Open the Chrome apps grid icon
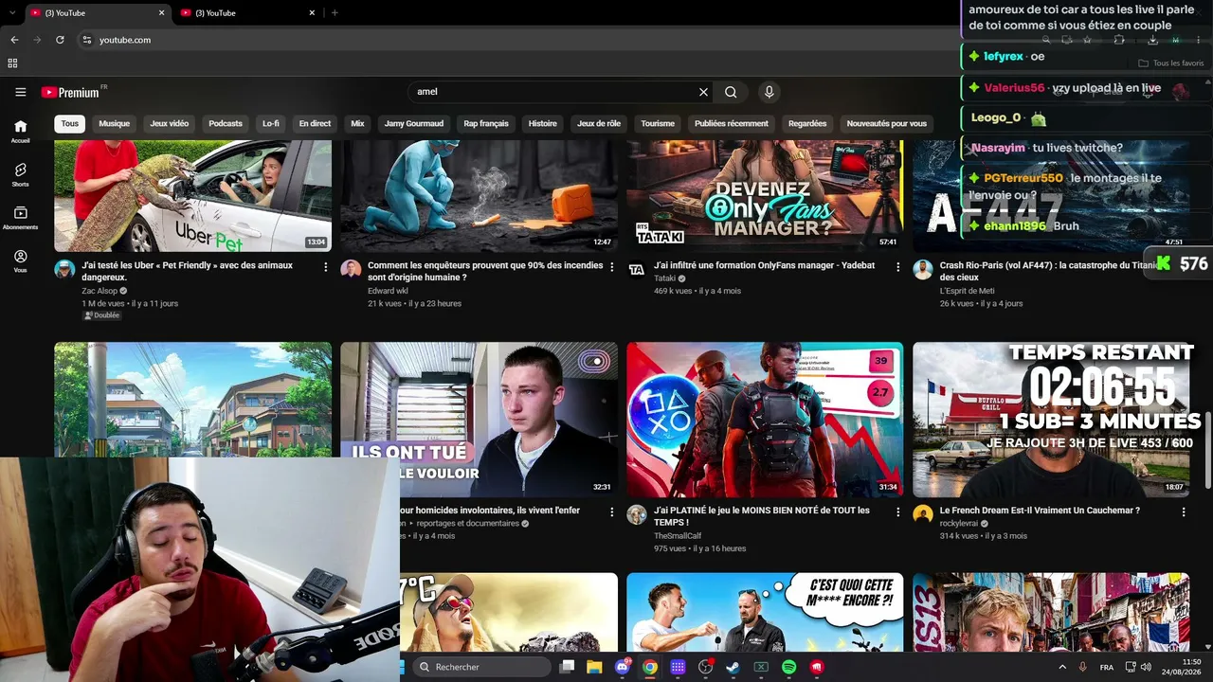The image size is (1213, 682). (12, 63)
